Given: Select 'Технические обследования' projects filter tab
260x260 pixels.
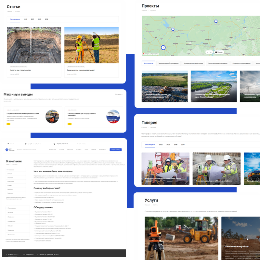Looking at the screenshot, I should click(168, 63).
